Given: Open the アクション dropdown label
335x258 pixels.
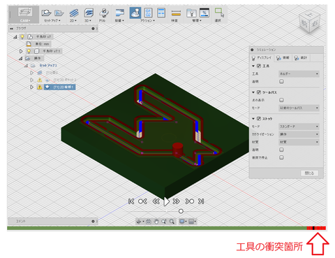Looking at the screenshot, I should 147,20.
